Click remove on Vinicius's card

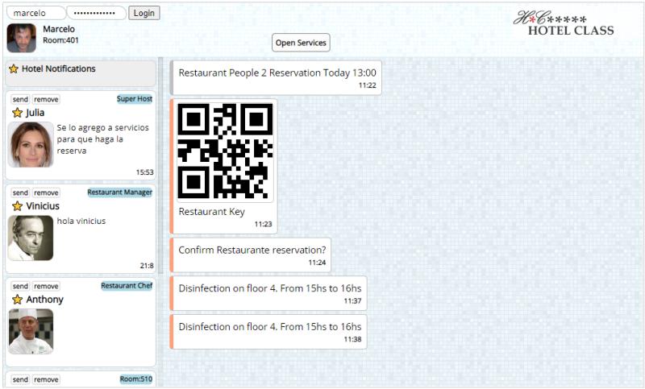pos(46,192)
